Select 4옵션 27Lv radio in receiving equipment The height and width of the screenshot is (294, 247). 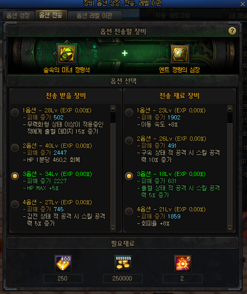pyautogui.click(x=15, y=204)
